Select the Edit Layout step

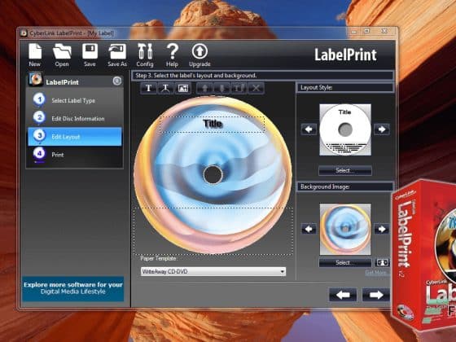coord(74,137)
